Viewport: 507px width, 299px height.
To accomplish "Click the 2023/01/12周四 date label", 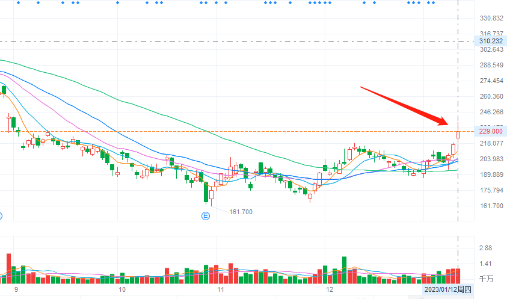I will 448,289.
